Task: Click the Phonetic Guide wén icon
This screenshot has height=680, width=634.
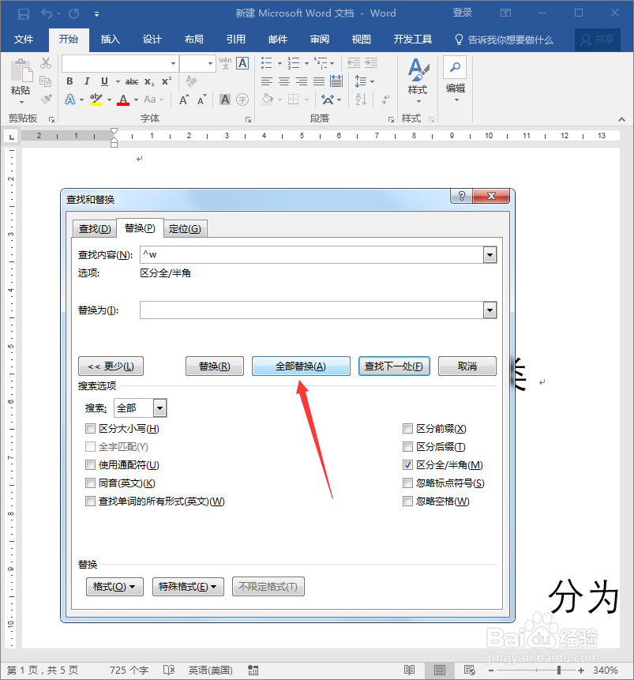Action: pyautogui.click(x=225, y=63)
